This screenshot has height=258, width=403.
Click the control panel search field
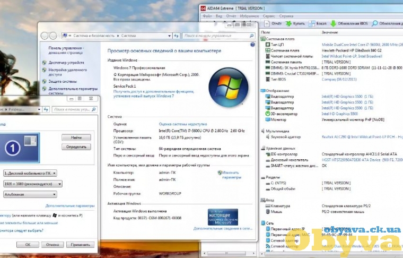[x=218, y=36]
